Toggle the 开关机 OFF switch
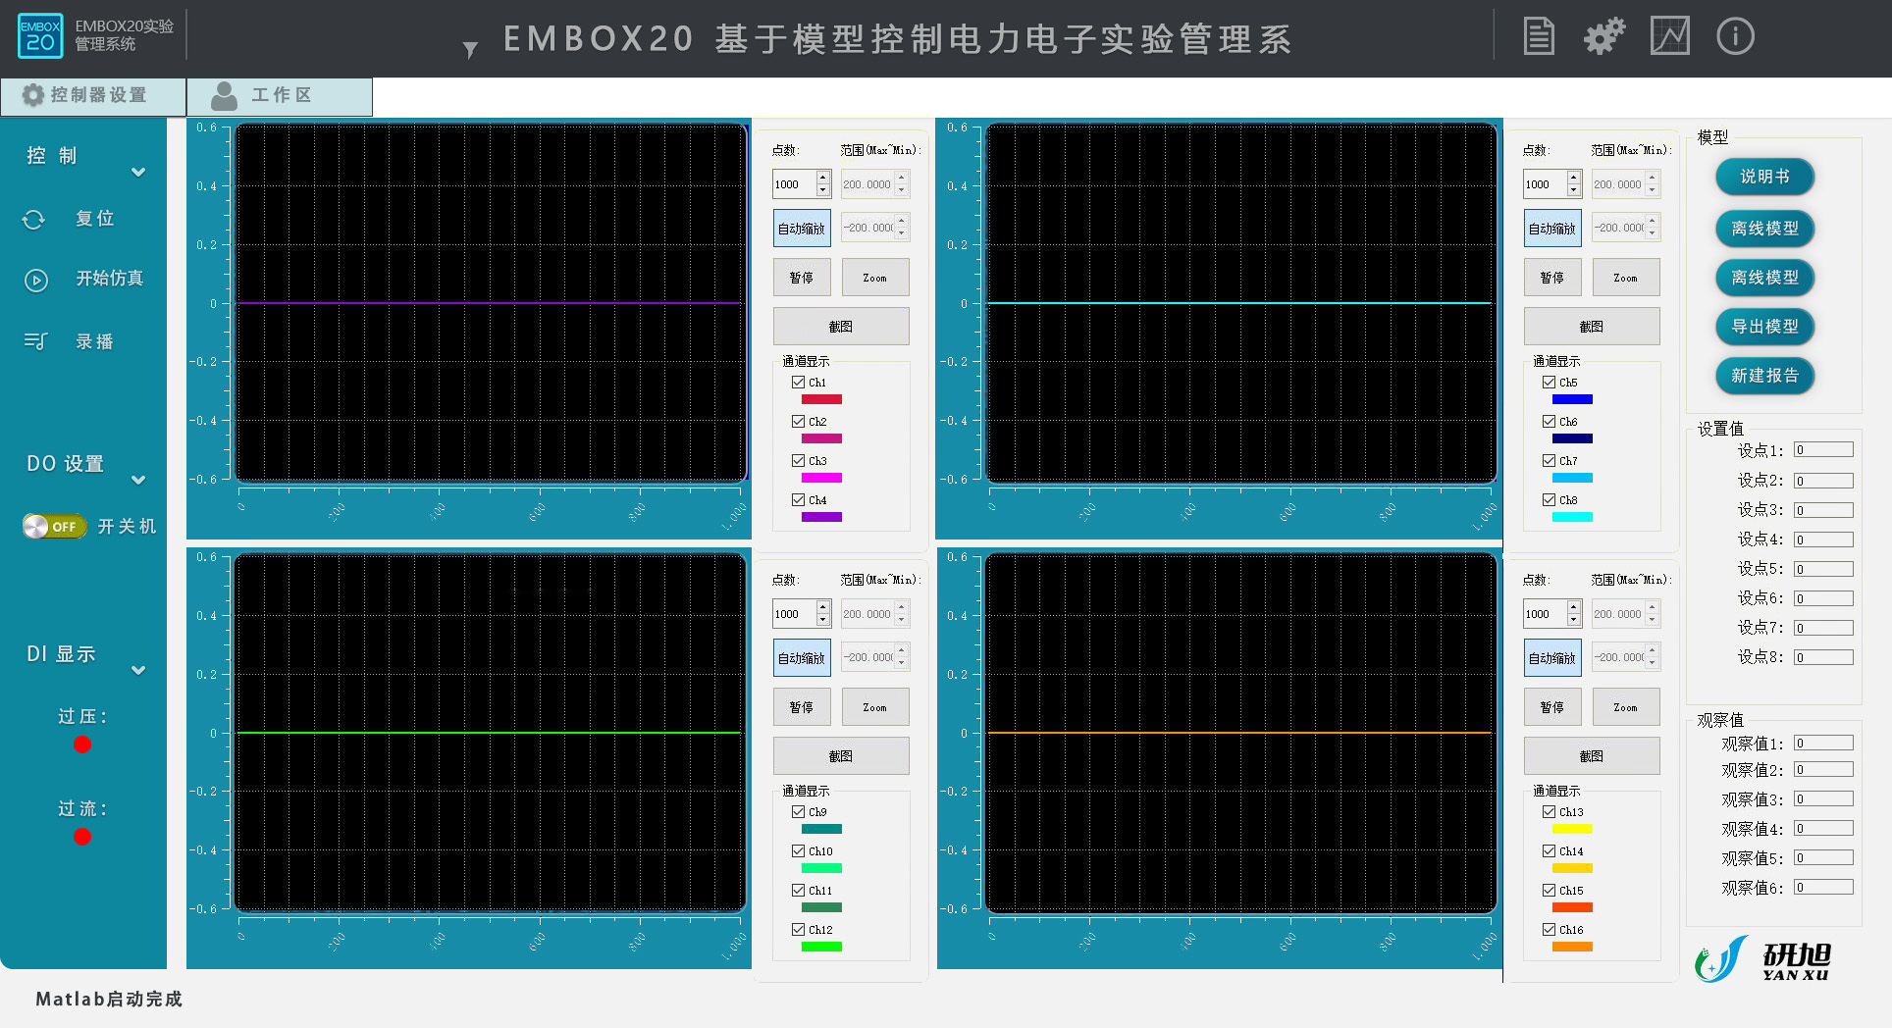The image size is (1892, 1028). tap(54, 527)
